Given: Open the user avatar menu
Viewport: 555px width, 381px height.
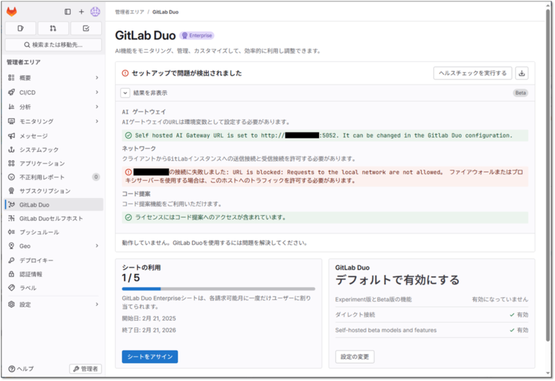Looking at the screenshot, I should [x=95, y=12].
